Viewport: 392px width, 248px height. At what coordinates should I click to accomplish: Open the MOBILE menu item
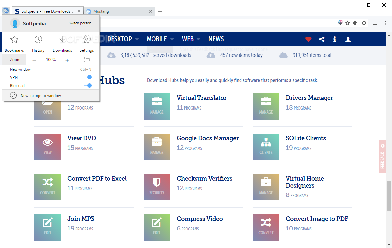point(157,39)
